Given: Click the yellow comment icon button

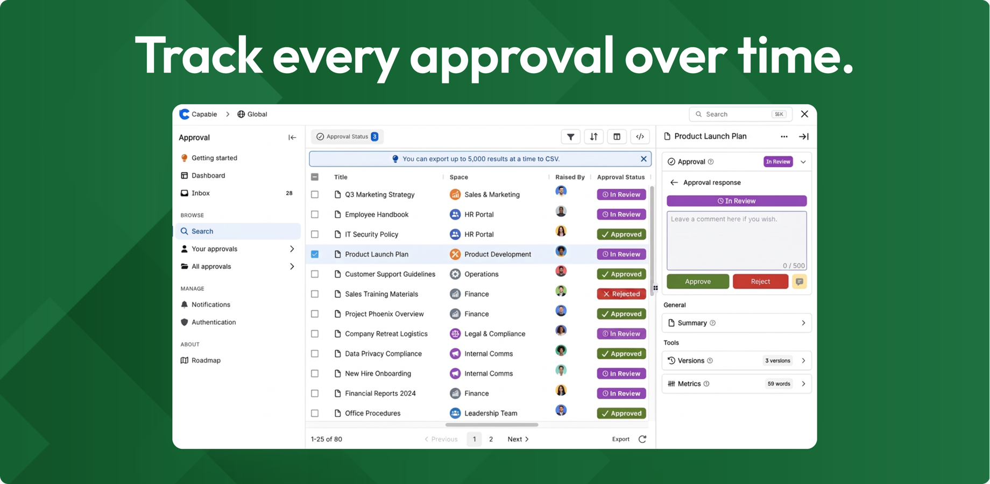Looking at the screenshot, I should [800, 281].
